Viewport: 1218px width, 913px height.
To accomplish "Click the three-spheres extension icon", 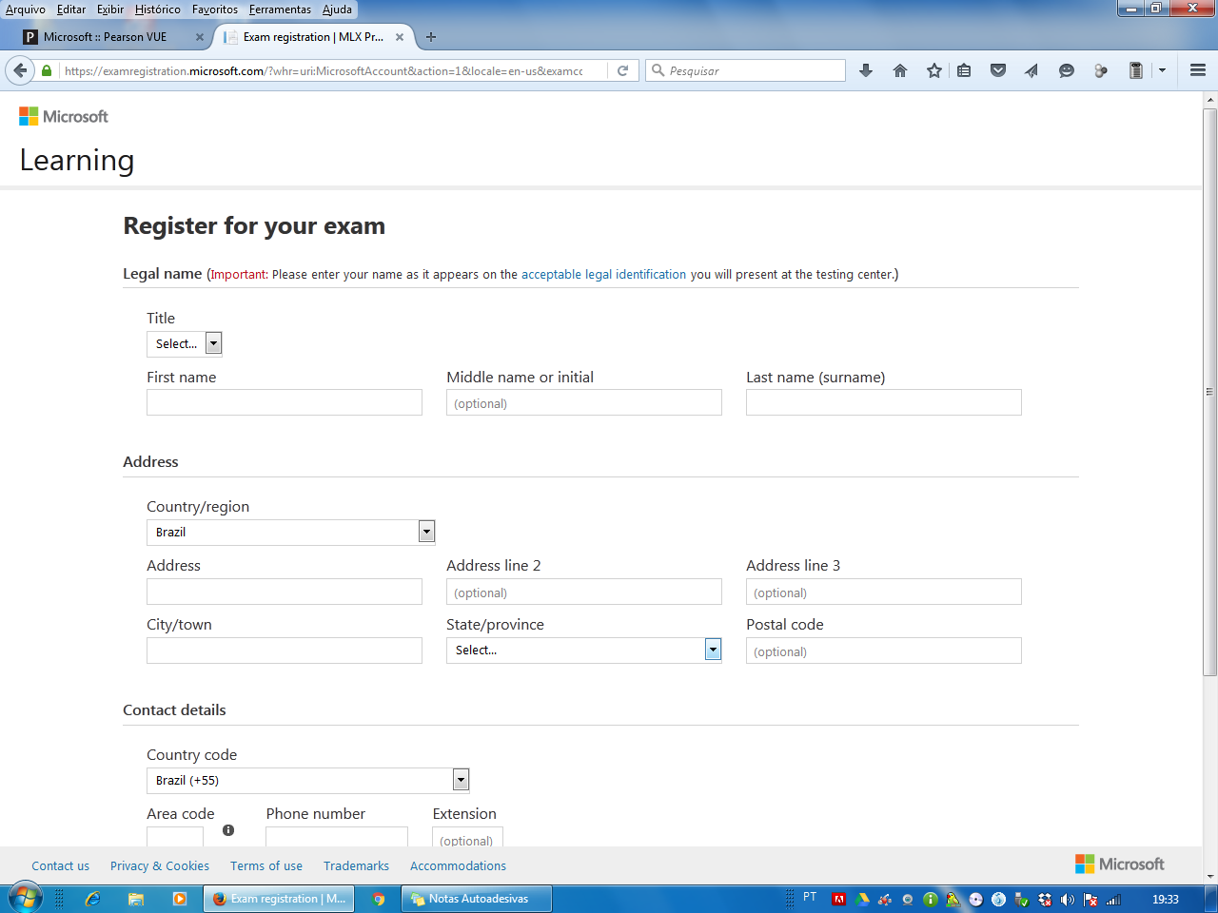I will pyautogui.click(x=1101, y=70).
